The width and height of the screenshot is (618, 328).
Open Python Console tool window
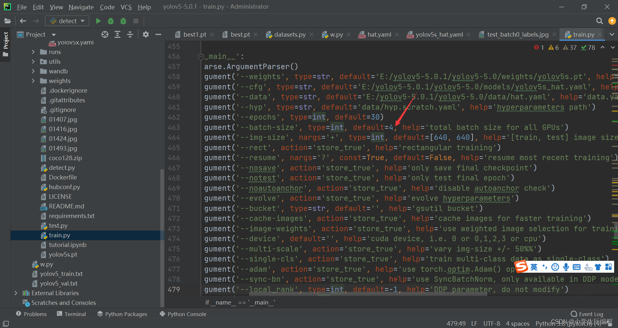[x=183, y=314]
